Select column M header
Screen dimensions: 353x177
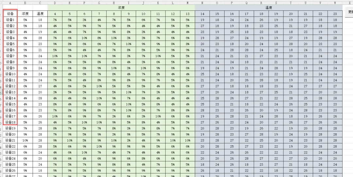188,3
